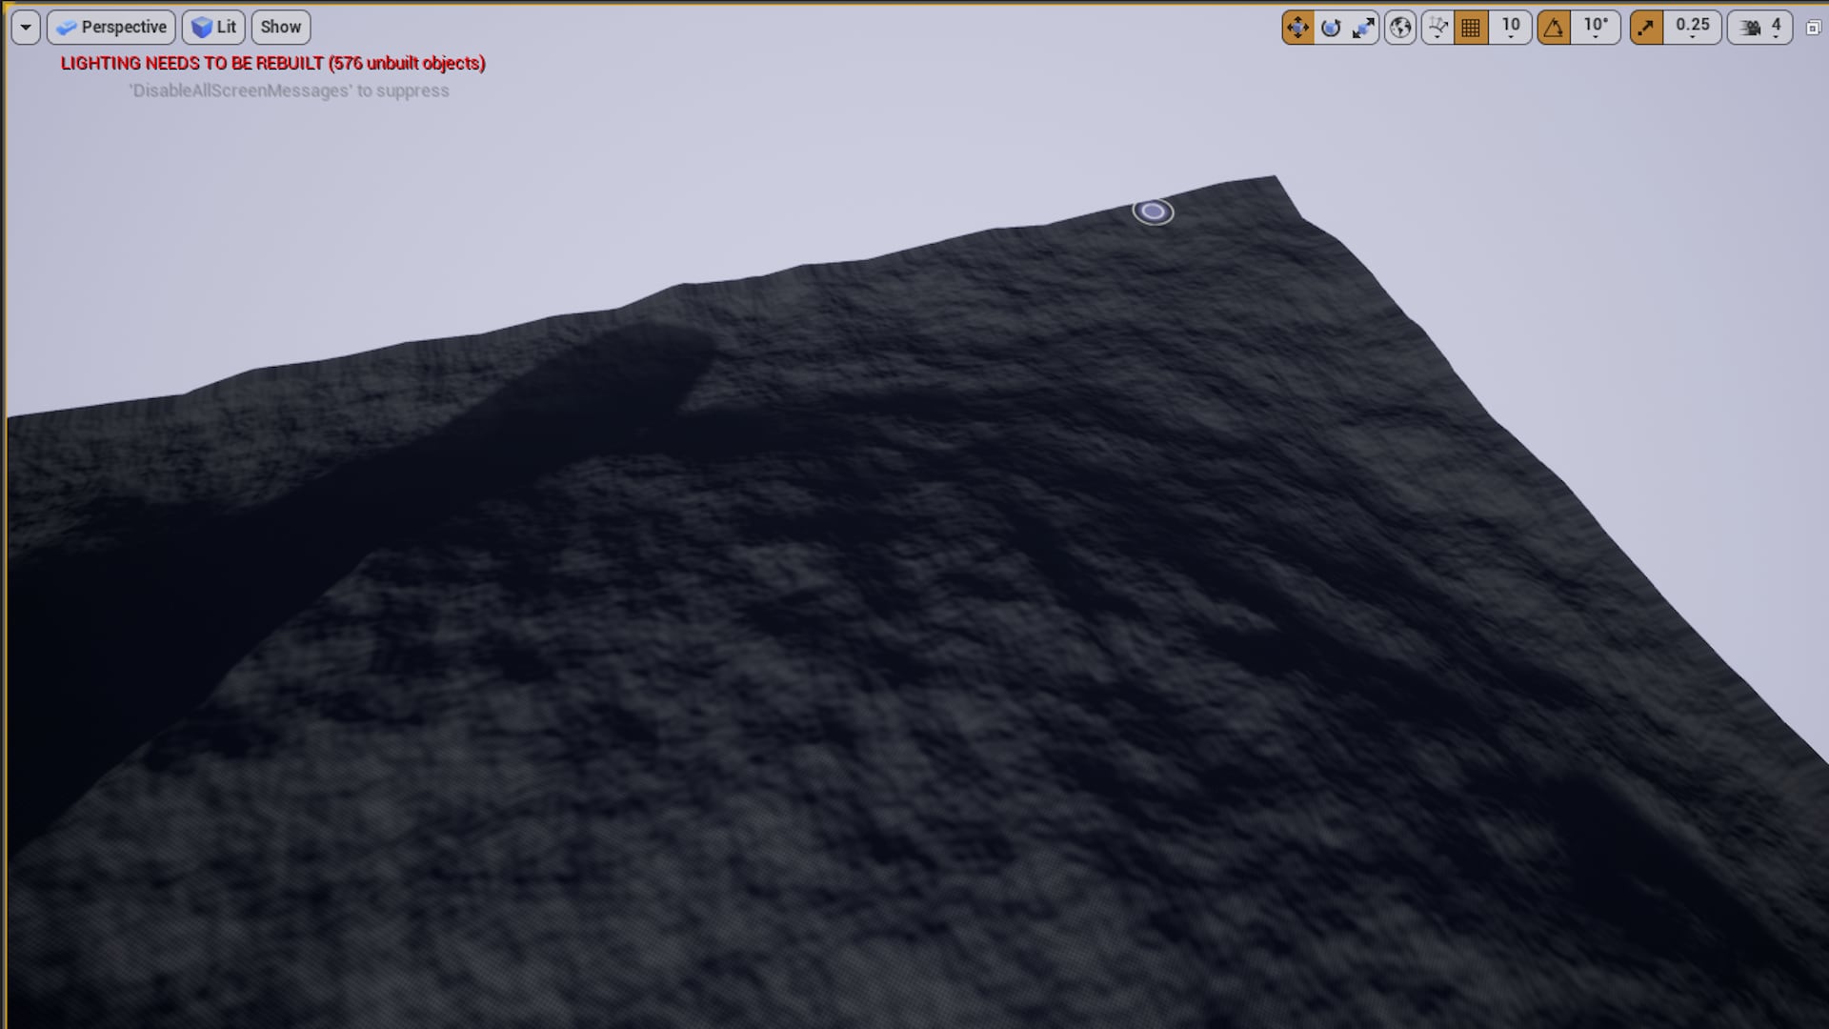Select the actor gizmo in the viewport
The width and height of the screenshot is (1829, 1029).
1153,210
